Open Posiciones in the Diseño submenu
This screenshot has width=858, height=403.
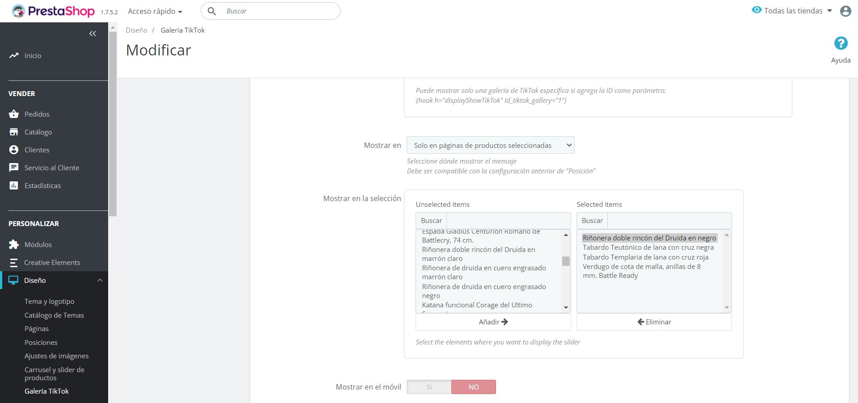click(x=41, y=342)
